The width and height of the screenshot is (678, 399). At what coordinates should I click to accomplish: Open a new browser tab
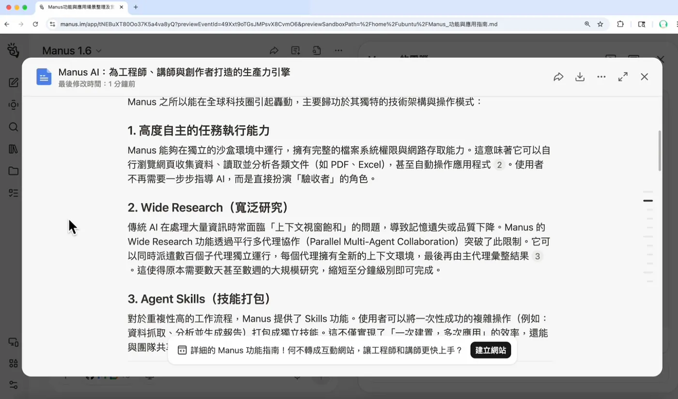point(136,7)
